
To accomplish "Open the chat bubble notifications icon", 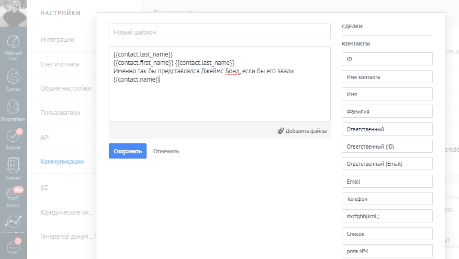I will [x=14, y=247].
